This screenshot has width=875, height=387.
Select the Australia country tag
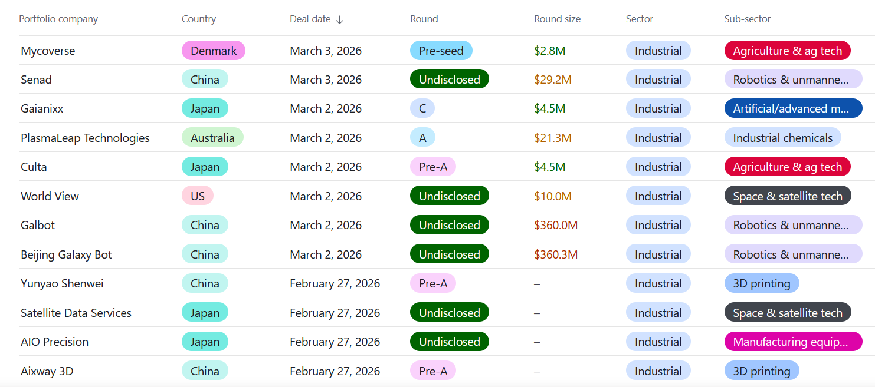tap(212, 138)
